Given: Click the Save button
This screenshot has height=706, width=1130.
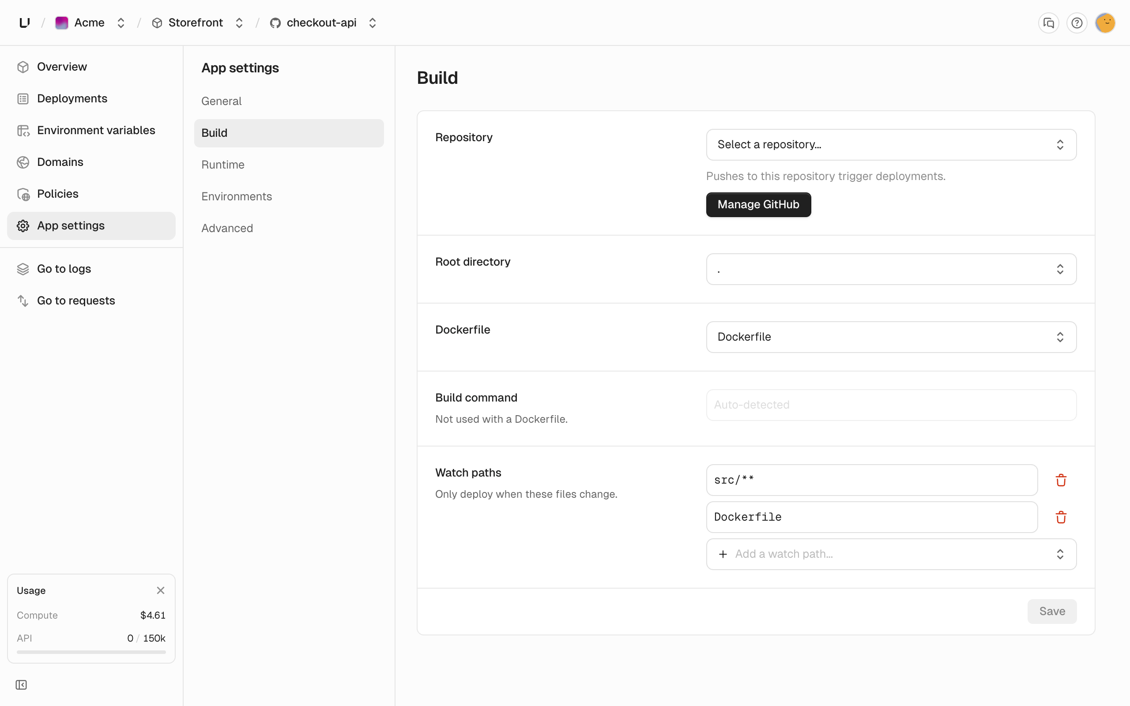Looking at the screenshot, I should 1051,611.
